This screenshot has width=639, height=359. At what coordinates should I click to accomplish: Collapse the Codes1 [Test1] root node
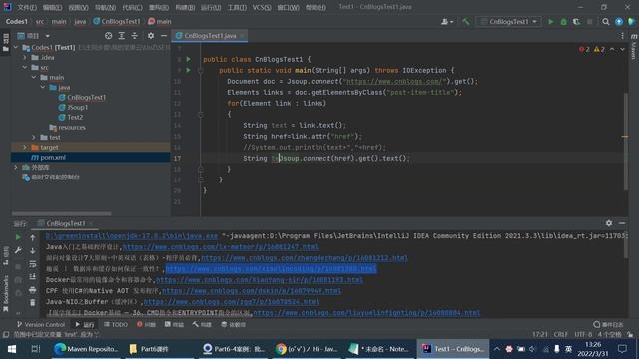coord(16,48)
